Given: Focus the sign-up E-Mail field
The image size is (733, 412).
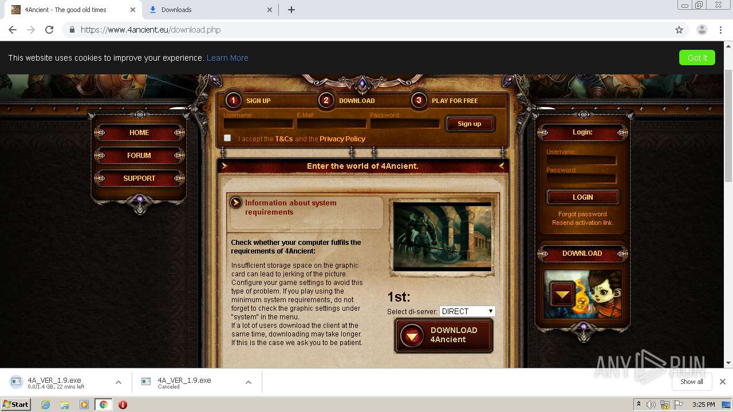Looking at the screenshot, I should tap(332, 124).
